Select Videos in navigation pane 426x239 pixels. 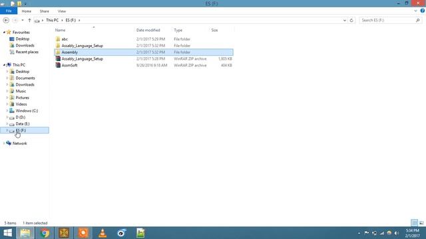tap(21, 104)
